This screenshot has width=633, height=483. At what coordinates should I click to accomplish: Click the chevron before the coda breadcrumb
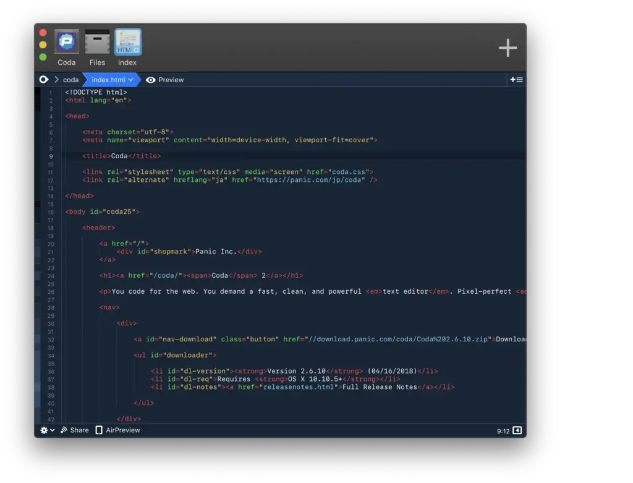56,80
